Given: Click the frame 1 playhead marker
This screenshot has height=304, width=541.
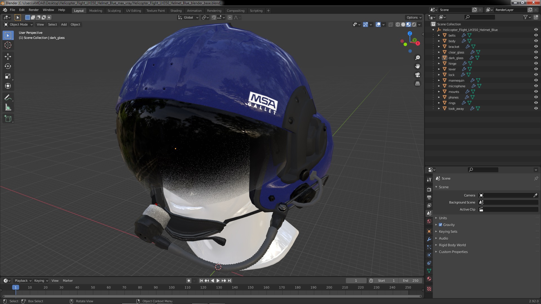Looking at the screenshot, I should click(x=15, y=287).
